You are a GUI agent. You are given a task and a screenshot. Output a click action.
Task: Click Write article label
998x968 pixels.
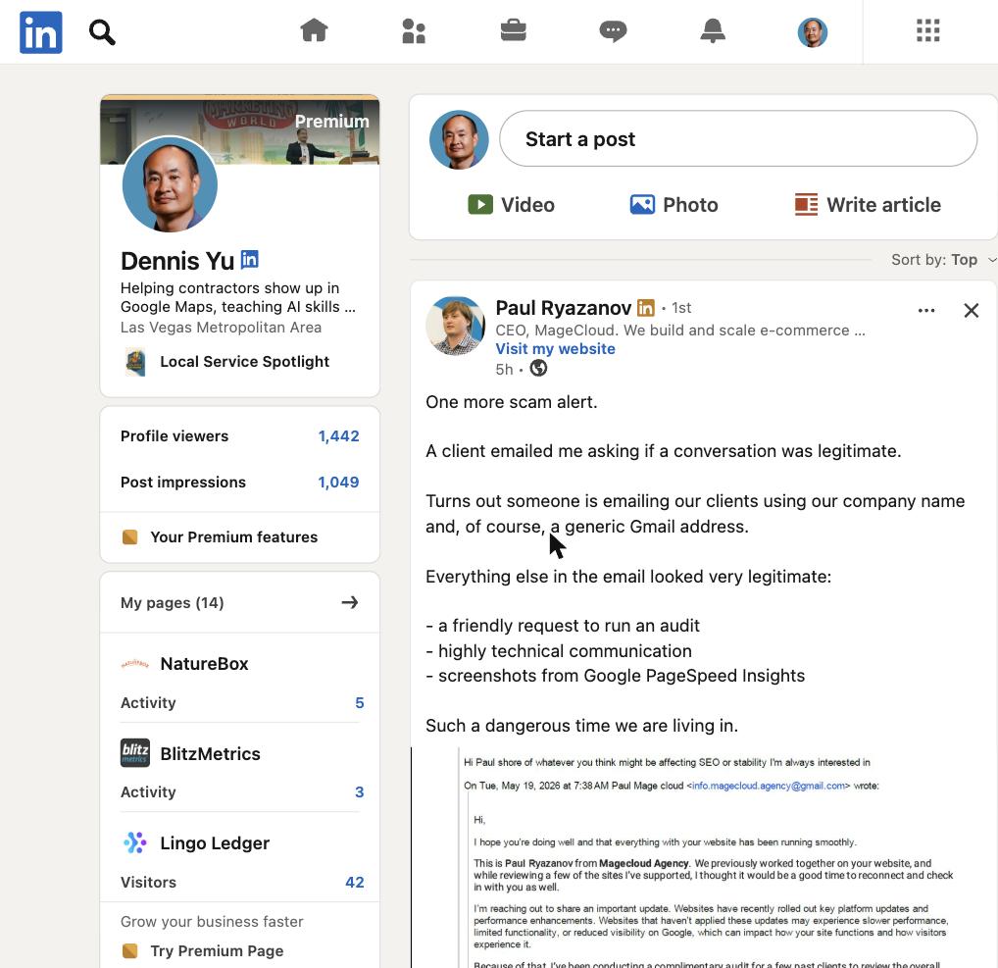[883, 205]
